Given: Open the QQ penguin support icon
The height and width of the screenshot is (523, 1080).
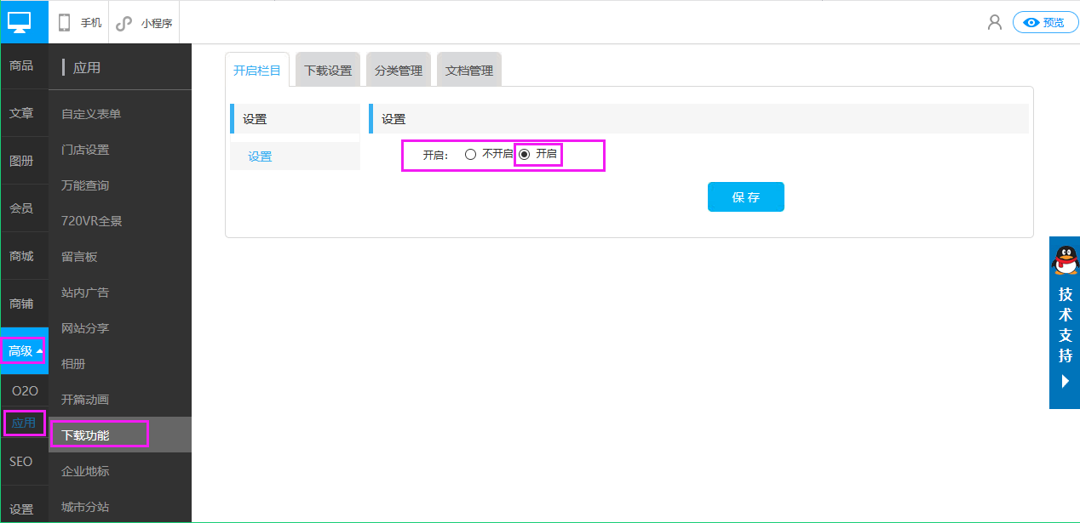Looking at the screenshot, I should (x=1066, y=259).
